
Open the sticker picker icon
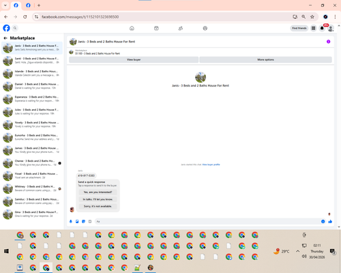[83, 221]
